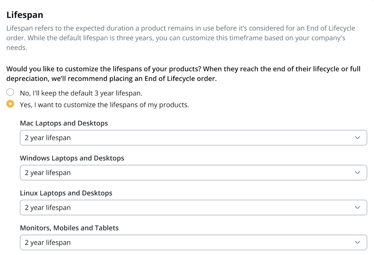Click the "2 year lifespan" value under Monitors
Image resolution: width=374 pixels, height=255 pixels.
tap(48, 242)
